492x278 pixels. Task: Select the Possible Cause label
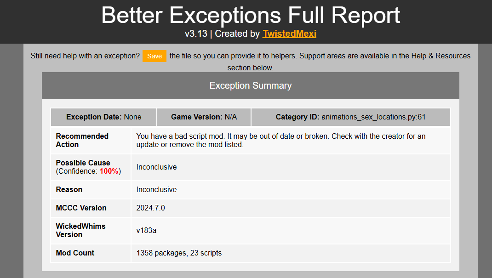click(83, 163)
